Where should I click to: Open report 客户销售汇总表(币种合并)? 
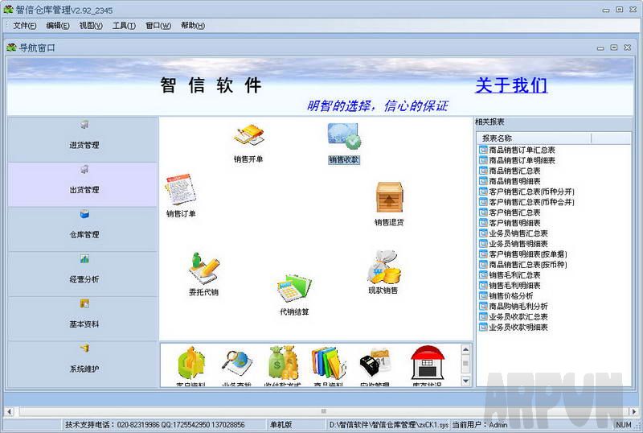point(527,202)
